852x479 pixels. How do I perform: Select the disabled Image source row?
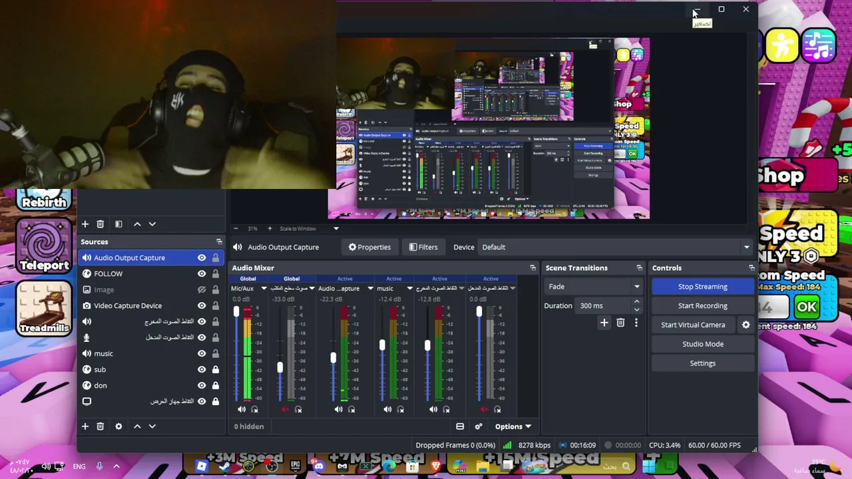[x=151, y=289]
